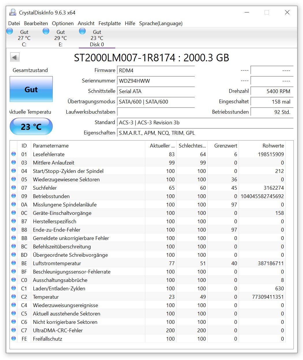Screen dimensions: 303x360
Task: Open the Datei menu
Action: (x=14, y=23)
